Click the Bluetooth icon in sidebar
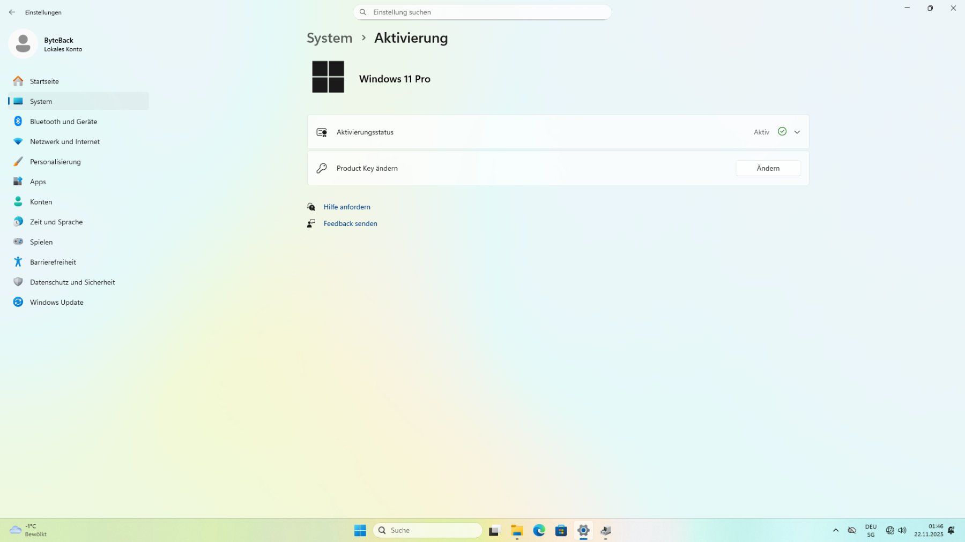The height and width of the screenshot is (542, 965). (x=18, y=122)
